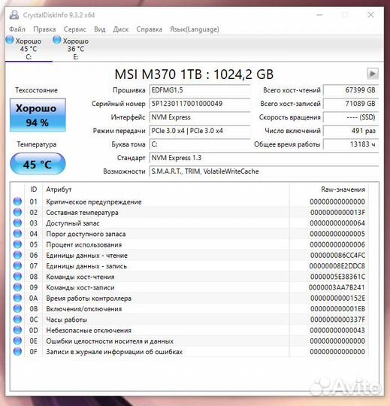Click the Хорошо 94 % health status button
Screen dimensions: 390x406
pyautogui.click(x=38, y=115)
